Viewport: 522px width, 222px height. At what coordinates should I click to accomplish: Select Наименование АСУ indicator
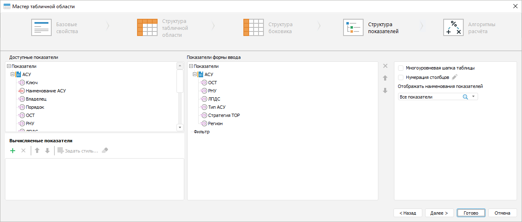(x=46, y=91)
